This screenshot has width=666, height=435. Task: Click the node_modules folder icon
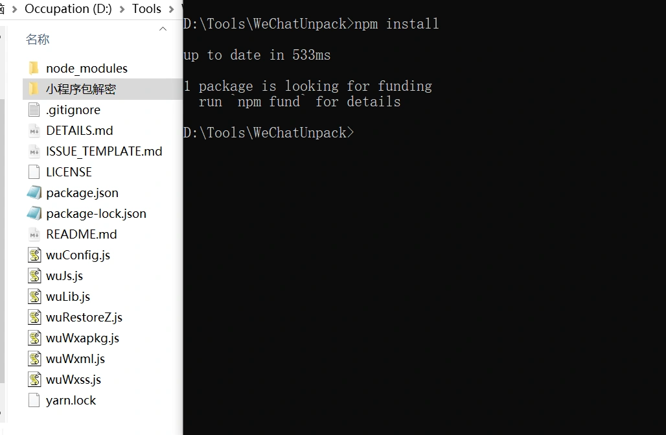click(34, 68)
